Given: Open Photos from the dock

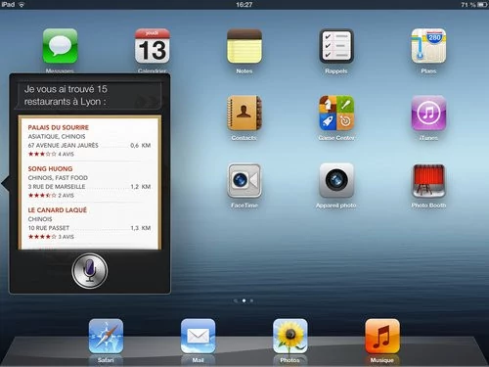Looking at the screenshot, I should point(290,336).
